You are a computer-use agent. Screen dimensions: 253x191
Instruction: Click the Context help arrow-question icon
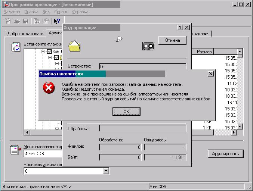[57, 21]
